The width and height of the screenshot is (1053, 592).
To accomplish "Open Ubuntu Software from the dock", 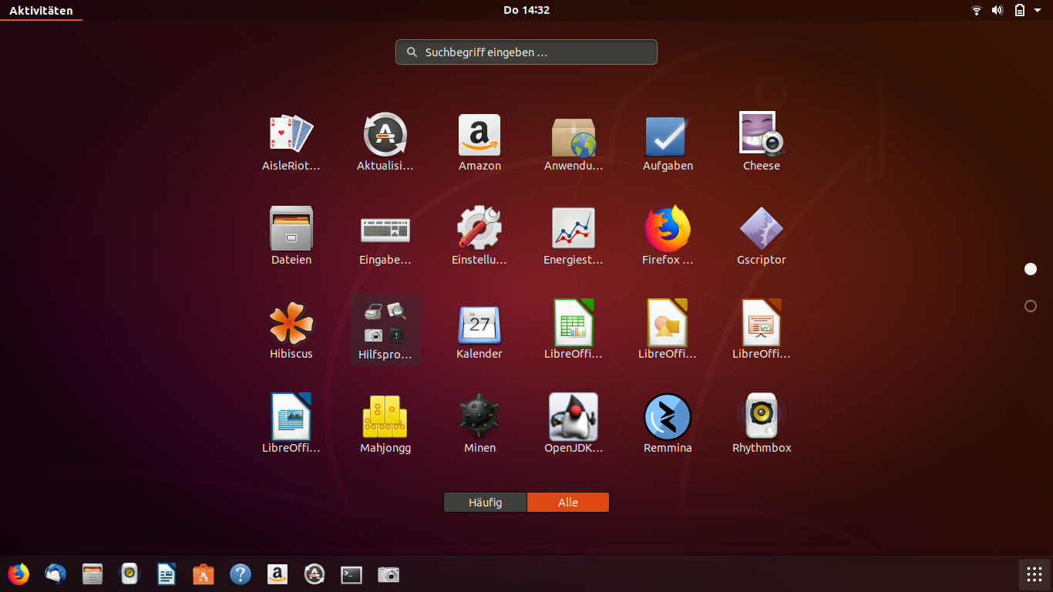I will tap(204, 574).
